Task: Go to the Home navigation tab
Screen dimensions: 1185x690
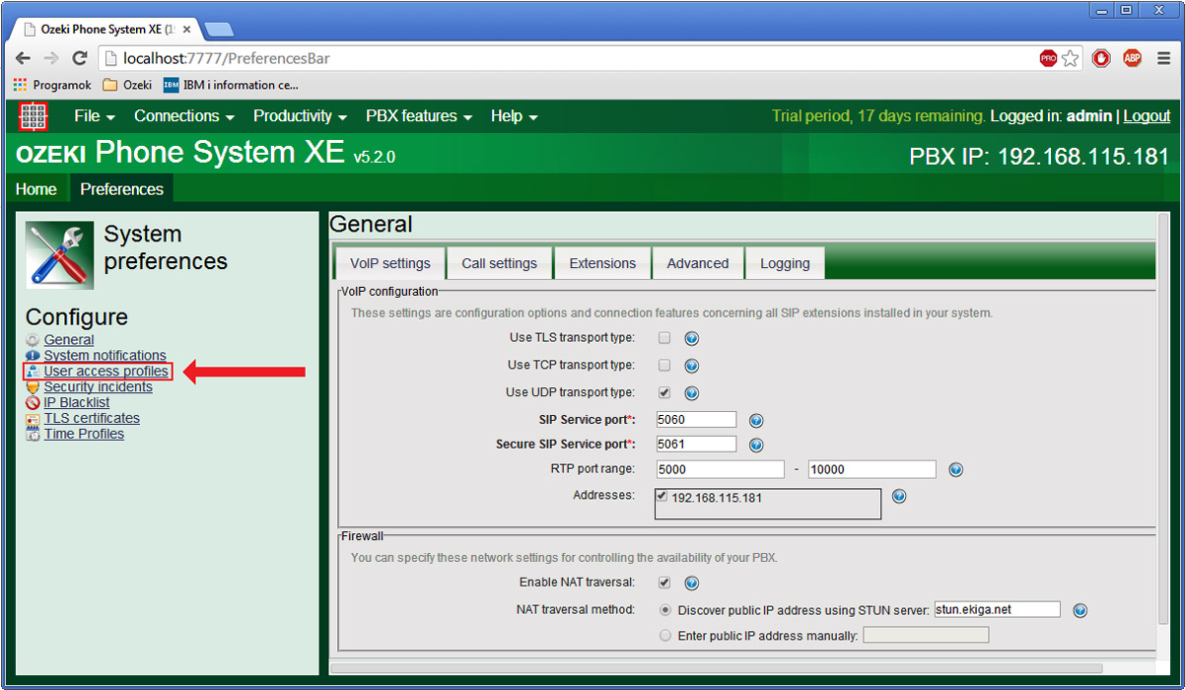Action: click(x=36, y=189)
